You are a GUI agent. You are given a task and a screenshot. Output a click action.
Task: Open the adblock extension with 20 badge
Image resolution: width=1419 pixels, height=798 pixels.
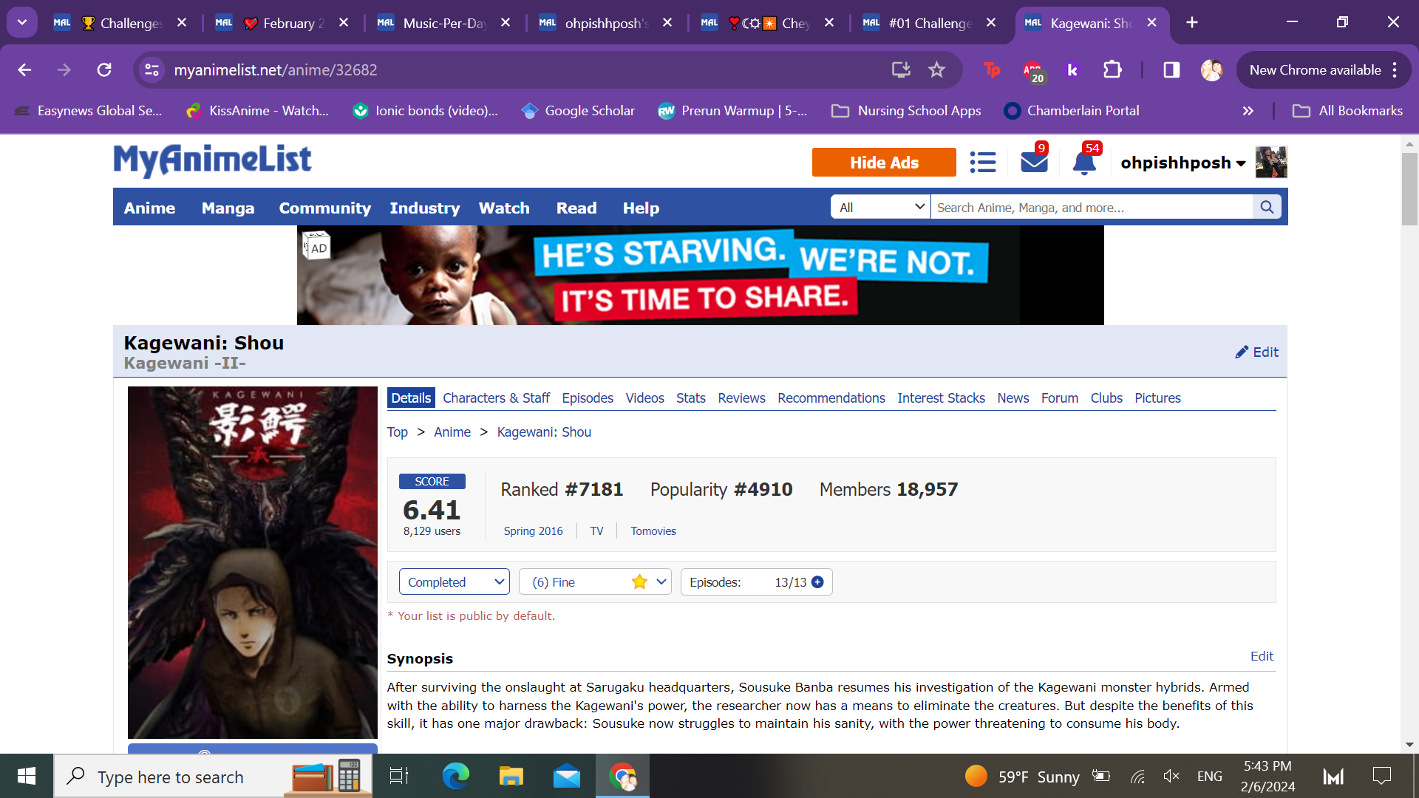(x=1032, y=71)
